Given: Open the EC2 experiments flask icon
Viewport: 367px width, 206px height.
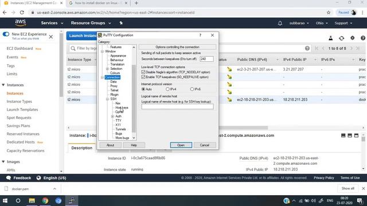Looking at the screenshot, I should [330, 38].
